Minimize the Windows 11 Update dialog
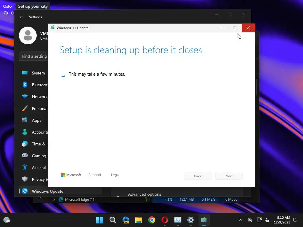 221,28
